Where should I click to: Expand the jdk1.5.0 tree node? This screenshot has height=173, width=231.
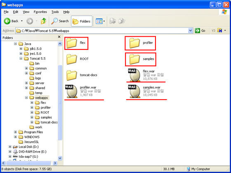point(21,49)
